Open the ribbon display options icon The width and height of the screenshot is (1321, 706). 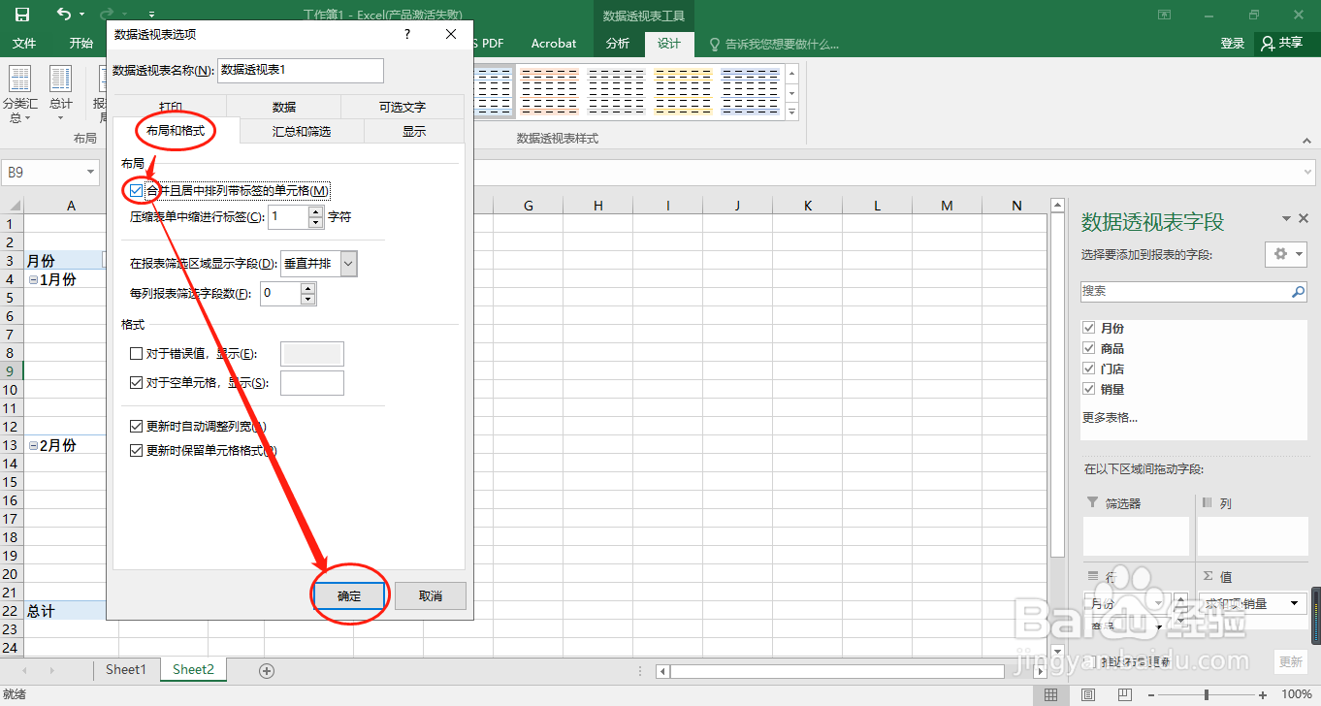pos(1165,15)
